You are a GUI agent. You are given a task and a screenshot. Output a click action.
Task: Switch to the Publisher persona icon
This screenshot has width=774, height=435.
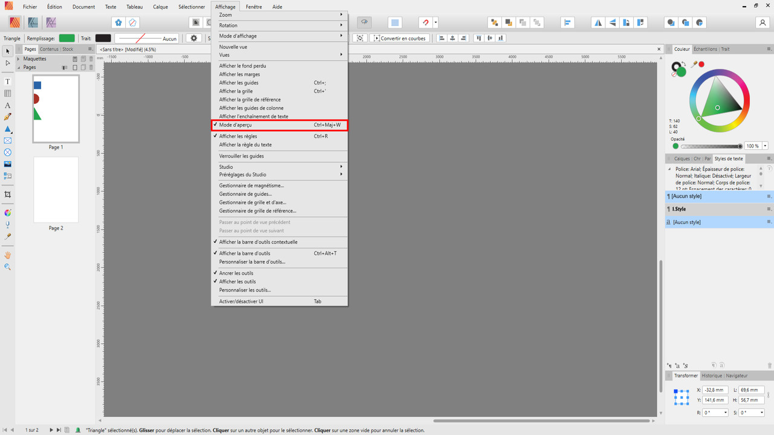tap(15, 22)
